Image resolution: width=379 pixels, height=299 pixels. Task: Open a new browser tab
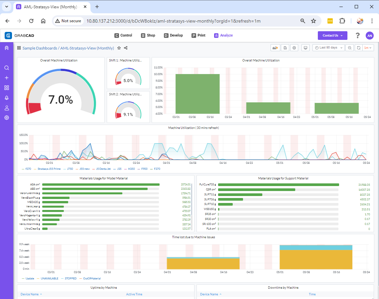click(97, 7)
